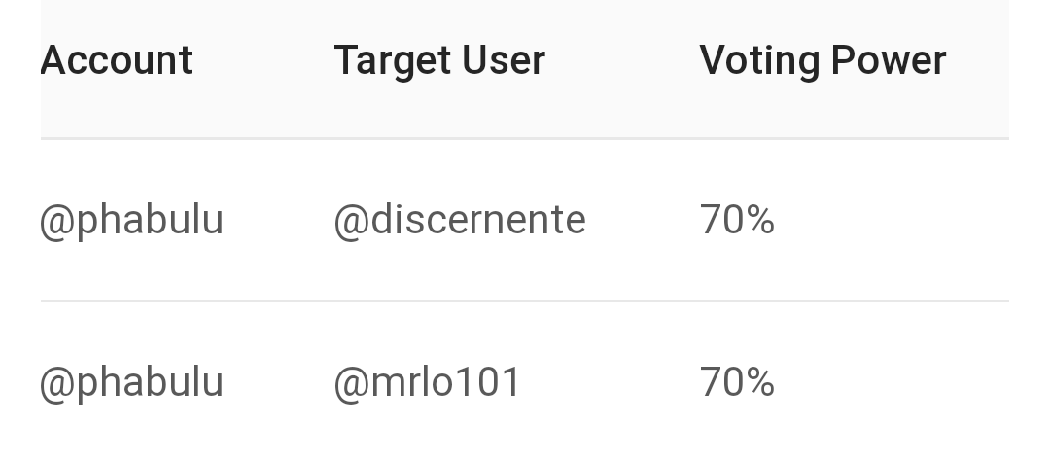Visit the @mrlo101 profile link

click(428, 382)
